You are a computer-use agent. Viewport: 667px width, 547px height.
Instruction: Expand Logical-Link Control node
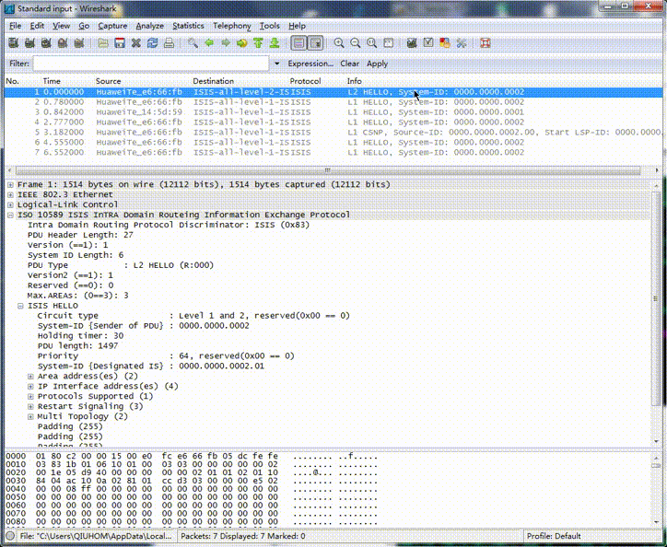[10, 205]
